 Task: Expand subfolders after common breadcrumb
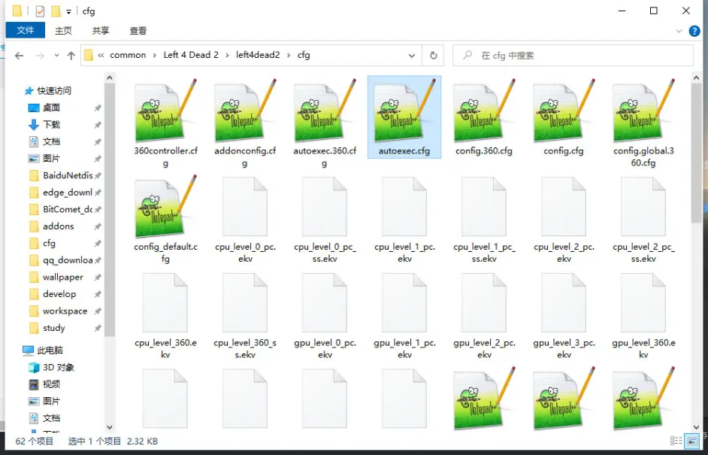(154, 55)
